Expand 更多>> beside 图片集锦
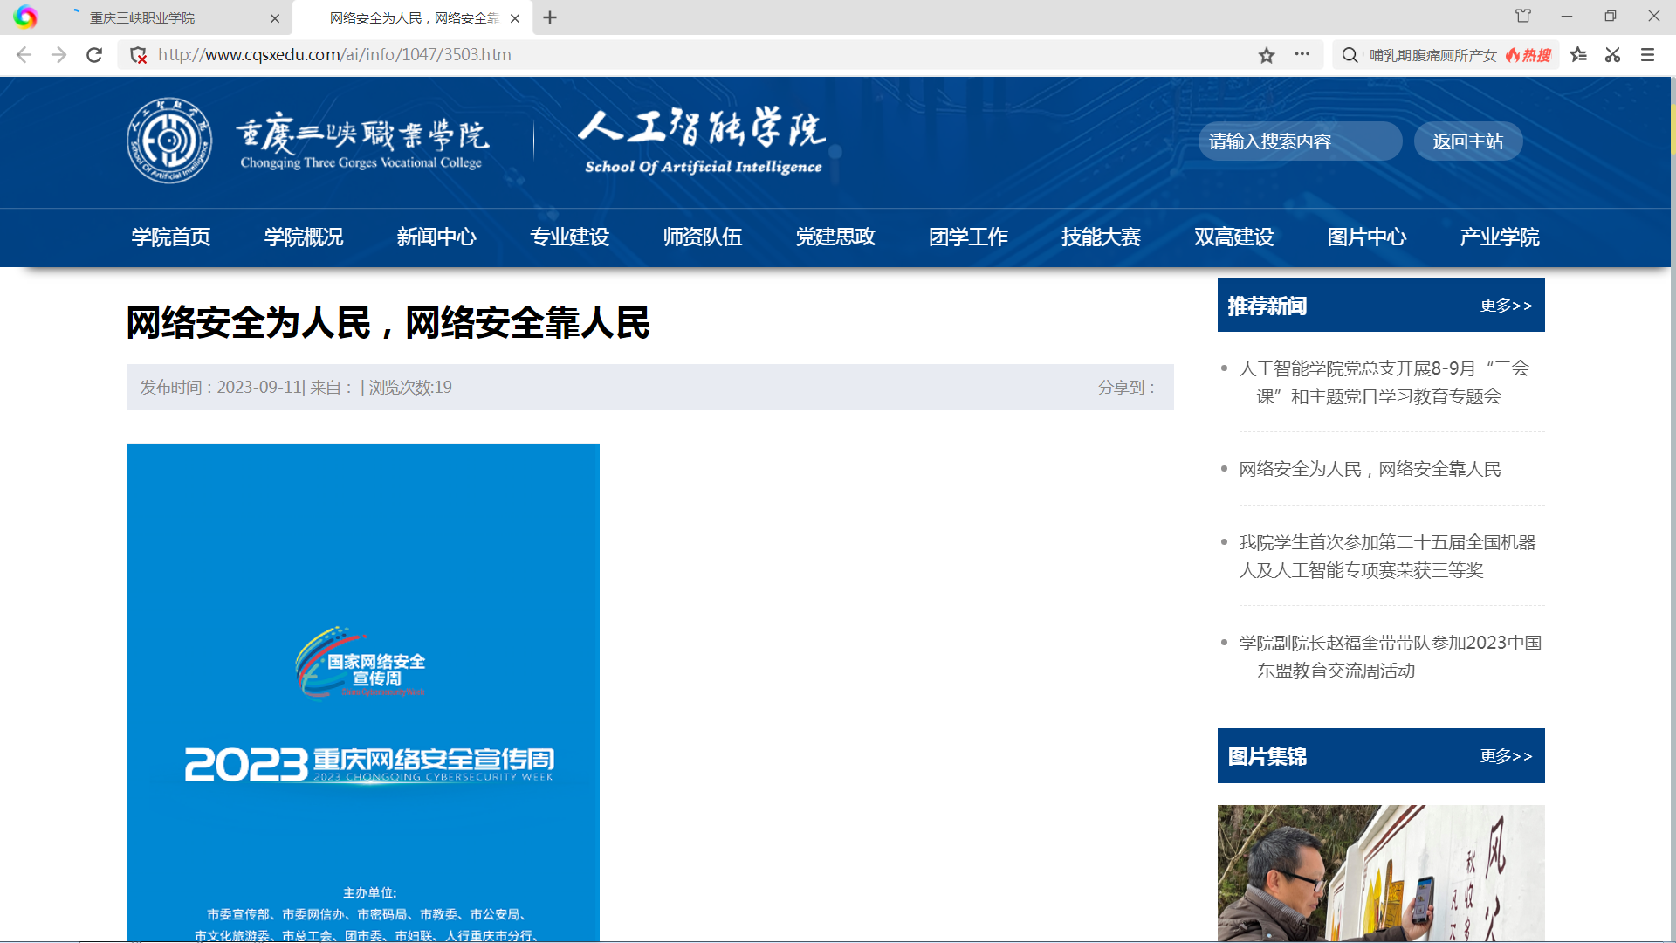This screenshot has height=943, width=1676. [x=1506, y=756]
